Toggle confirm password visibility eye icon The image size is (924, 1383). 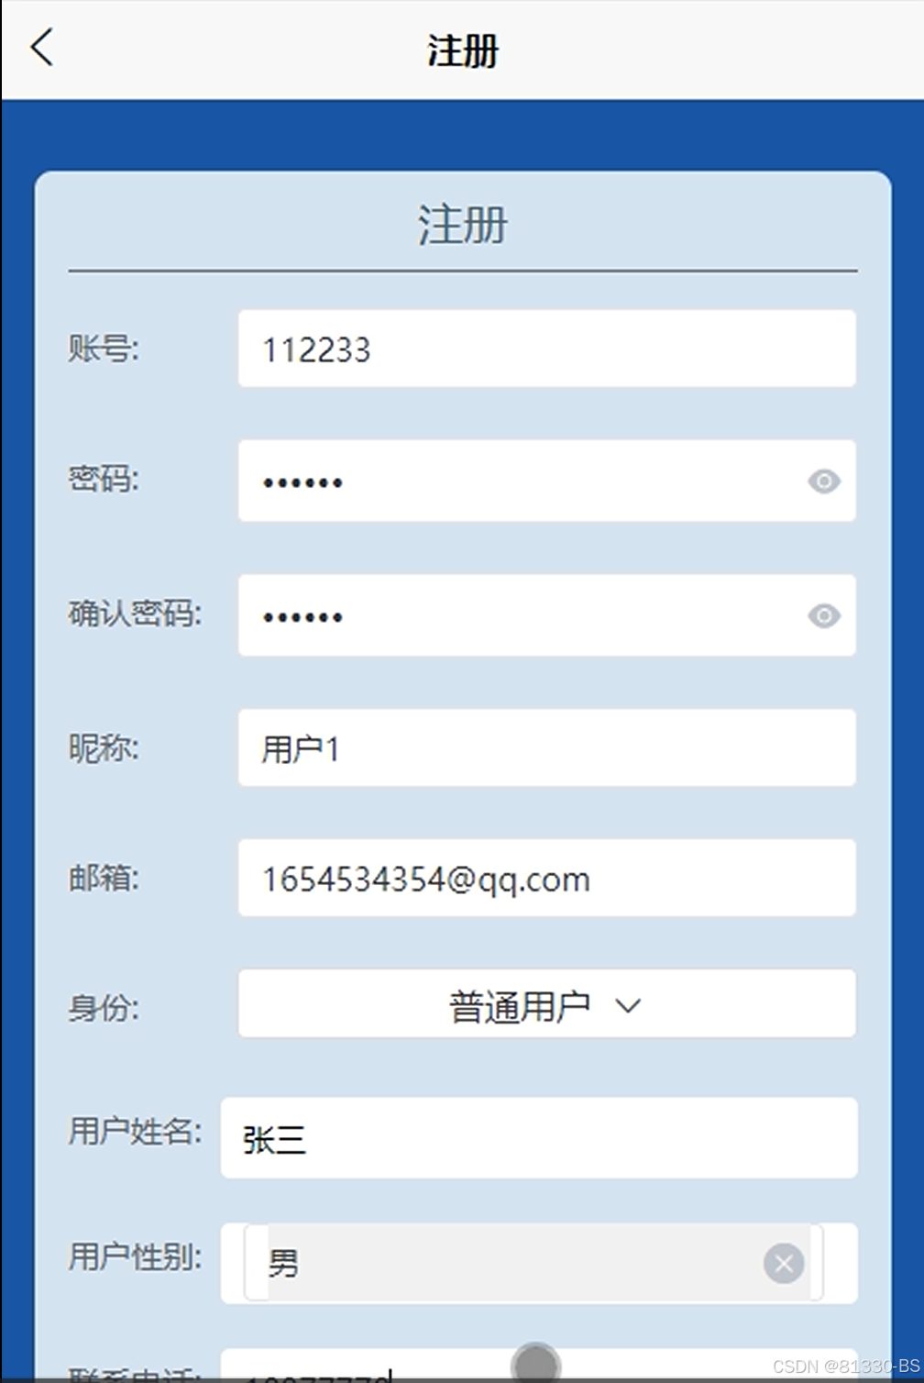point(824,615)
